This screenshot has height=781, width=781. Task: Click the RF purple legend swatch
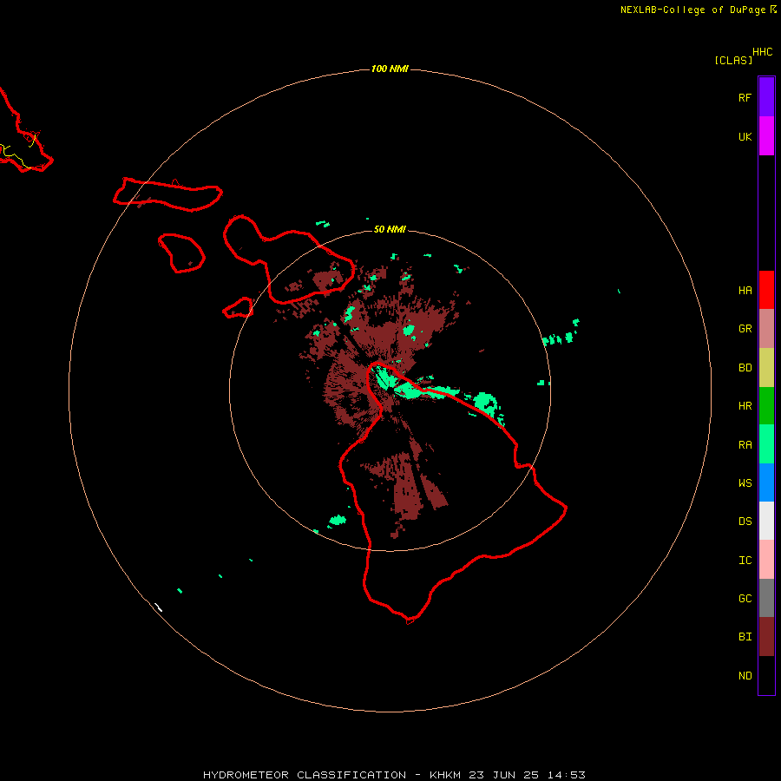point(766,97)
